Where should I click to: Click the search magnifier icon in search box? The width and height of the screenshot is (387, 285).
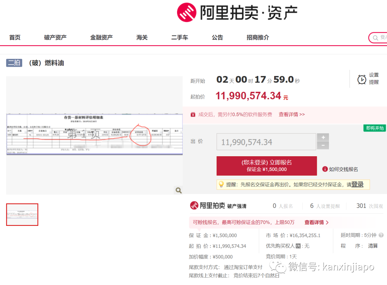(376, 38)
